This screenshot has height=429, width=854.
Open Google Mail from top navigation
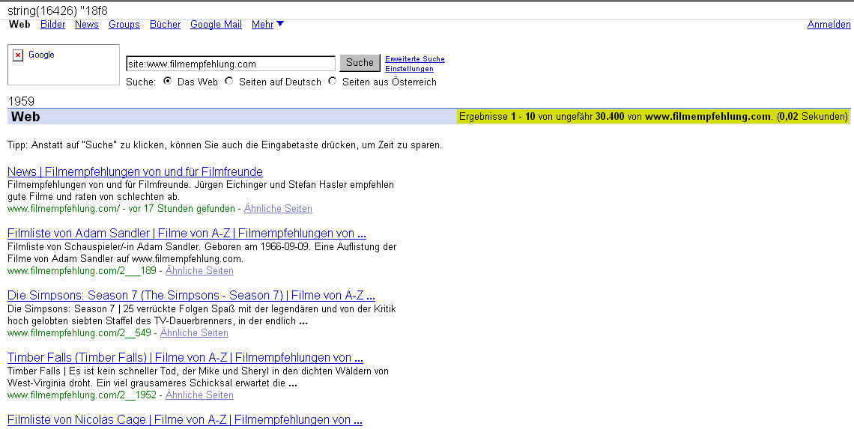pos(216,25)
